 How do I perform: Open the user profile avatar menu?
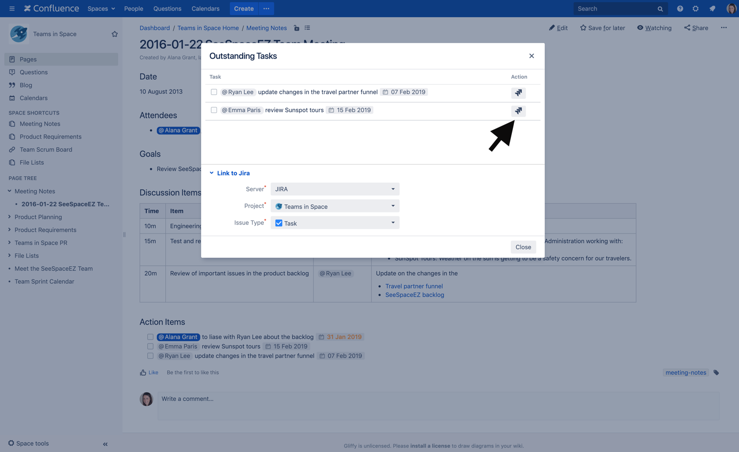(x=731, y=9)
